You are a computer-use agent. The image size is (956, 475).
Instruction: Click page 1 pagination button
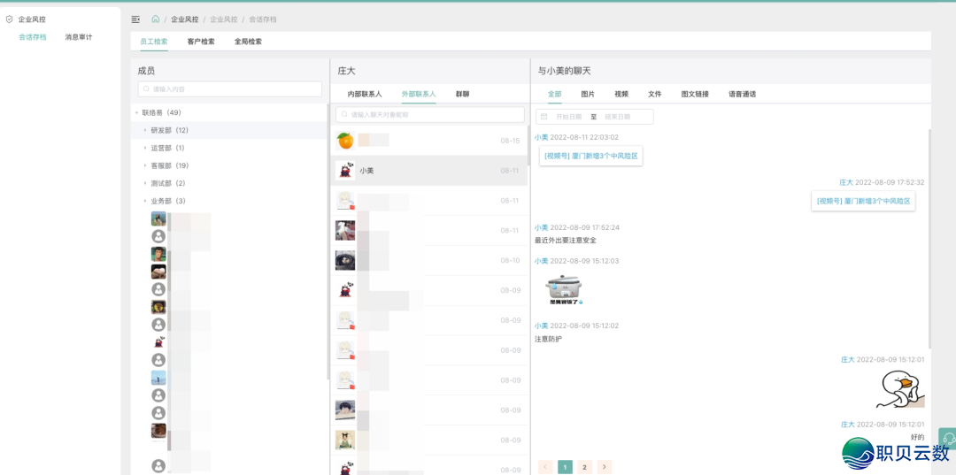pos(565,467)
